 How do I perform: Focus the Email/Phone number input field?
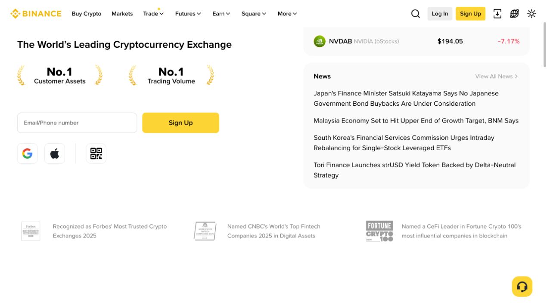click(x=77, y=123)
